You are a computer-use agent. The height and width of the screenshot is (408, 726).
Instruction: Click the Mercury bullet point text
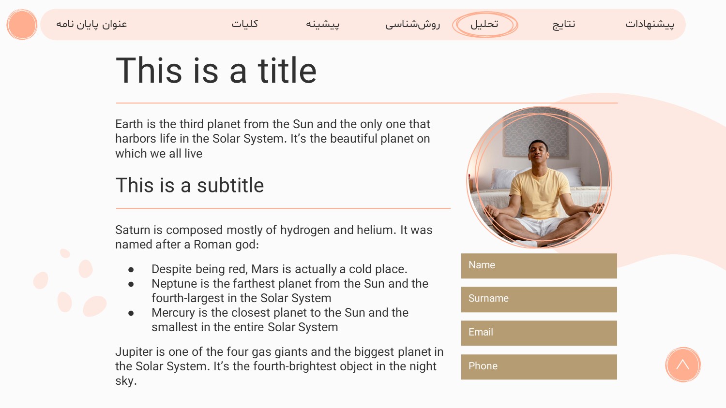(280, 320)
